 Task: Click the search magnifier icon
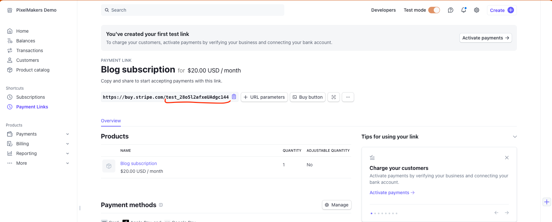pyautogui.click(x=107, y=10)
